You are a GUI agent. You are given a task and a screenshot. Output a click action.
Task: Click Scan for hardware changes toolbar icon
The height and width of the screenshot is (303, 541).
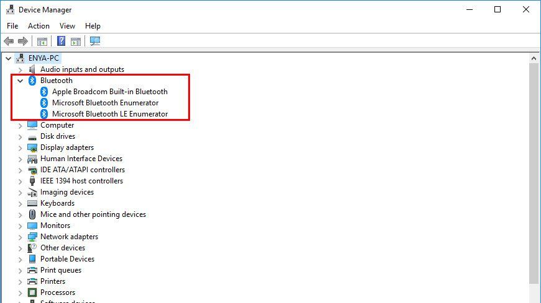95,42
